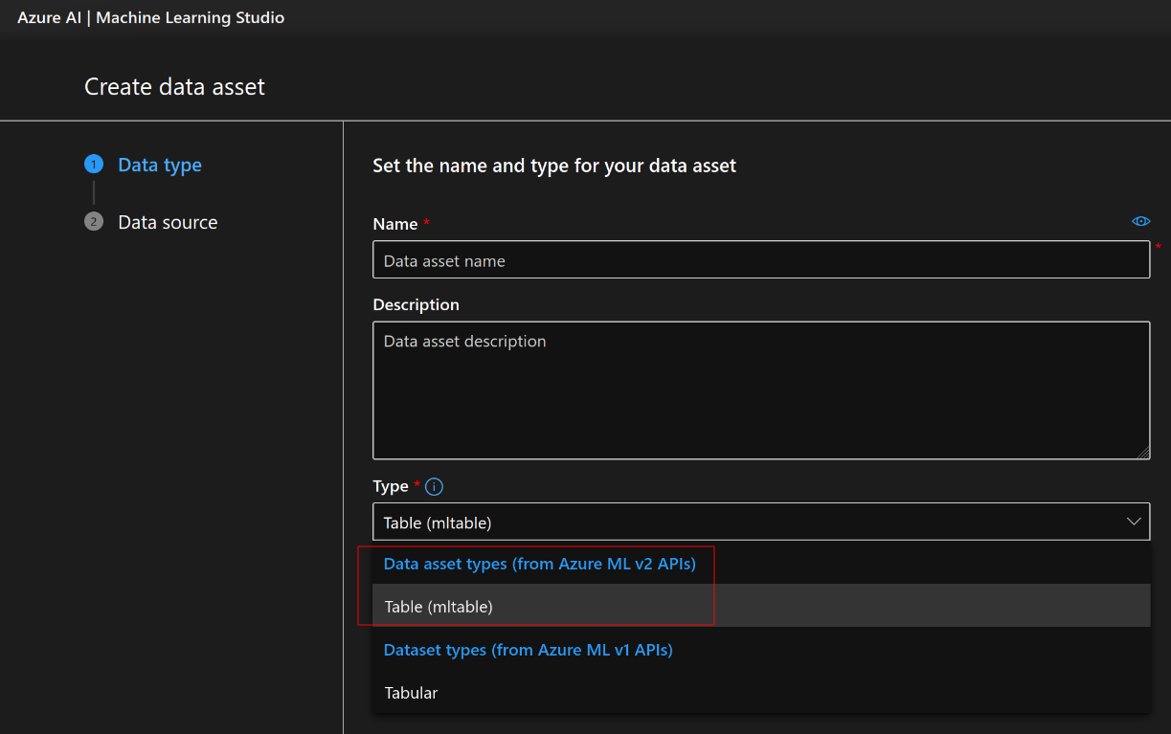The width and height of the screenshot is (1171, 734).
Task: Click the eye icon beside Name
Action: click(x=1140, y=221)
